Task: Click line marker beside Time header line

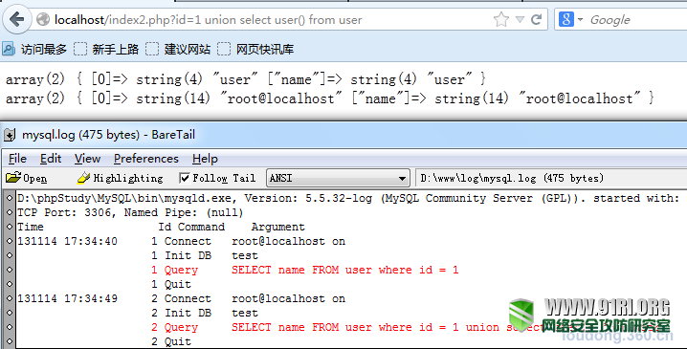Action: 10,227
